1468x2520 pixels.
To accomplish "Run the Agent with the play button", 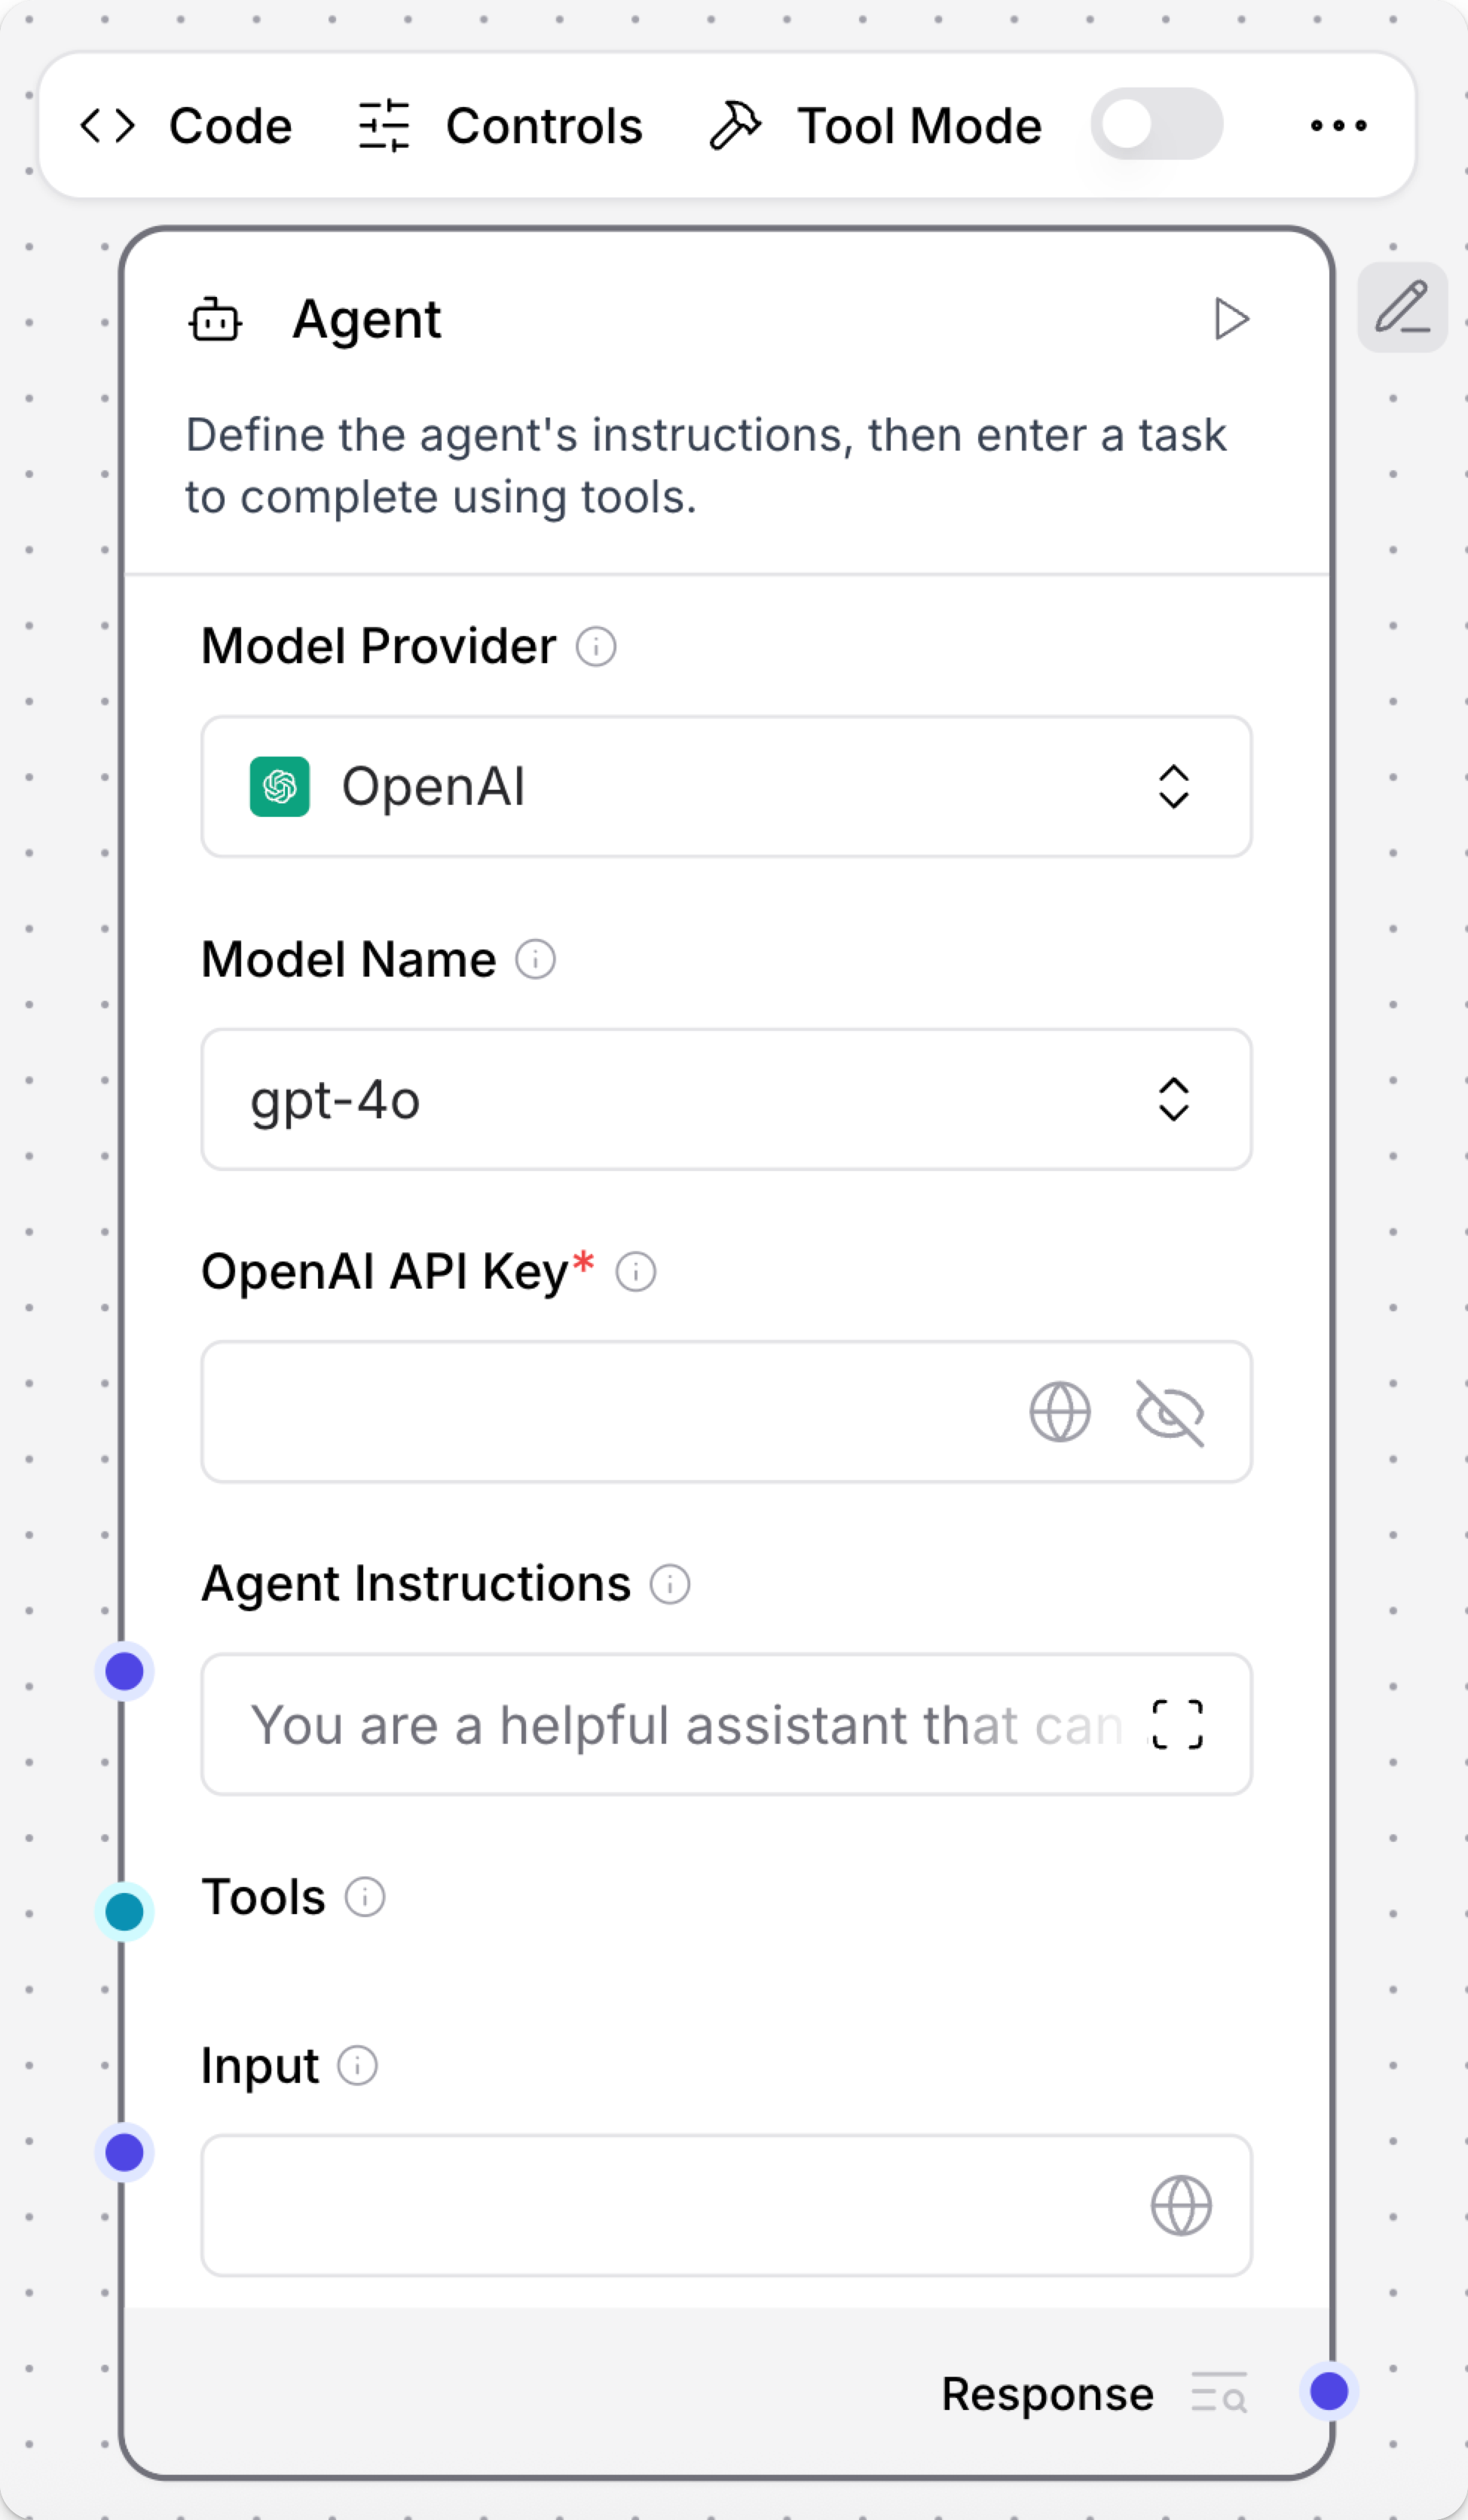I will coord(1232,319).
